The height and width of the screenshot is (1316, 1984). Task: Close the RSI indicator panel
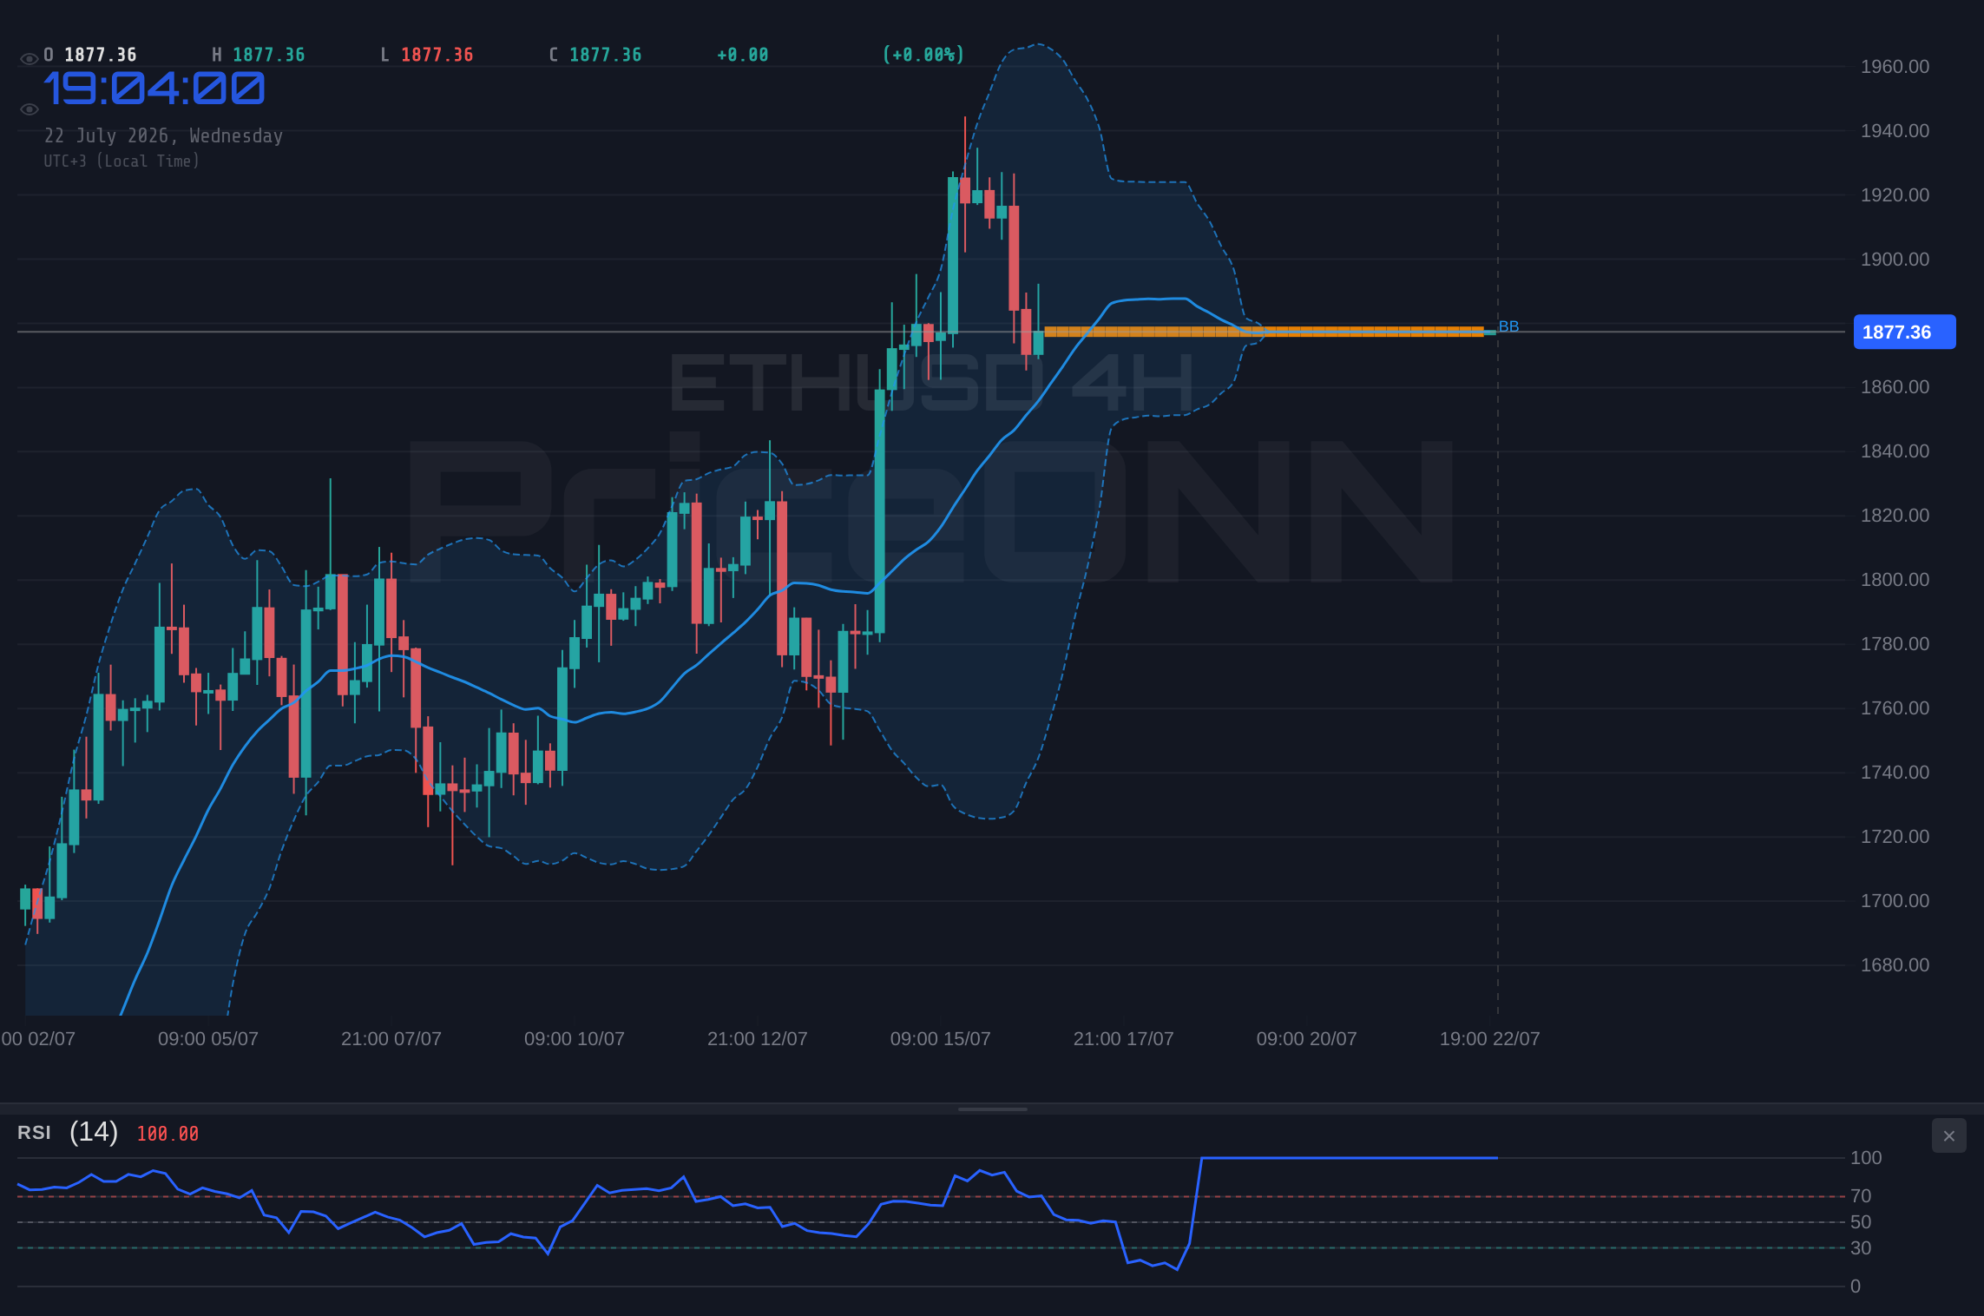tap(1948, 1135)
